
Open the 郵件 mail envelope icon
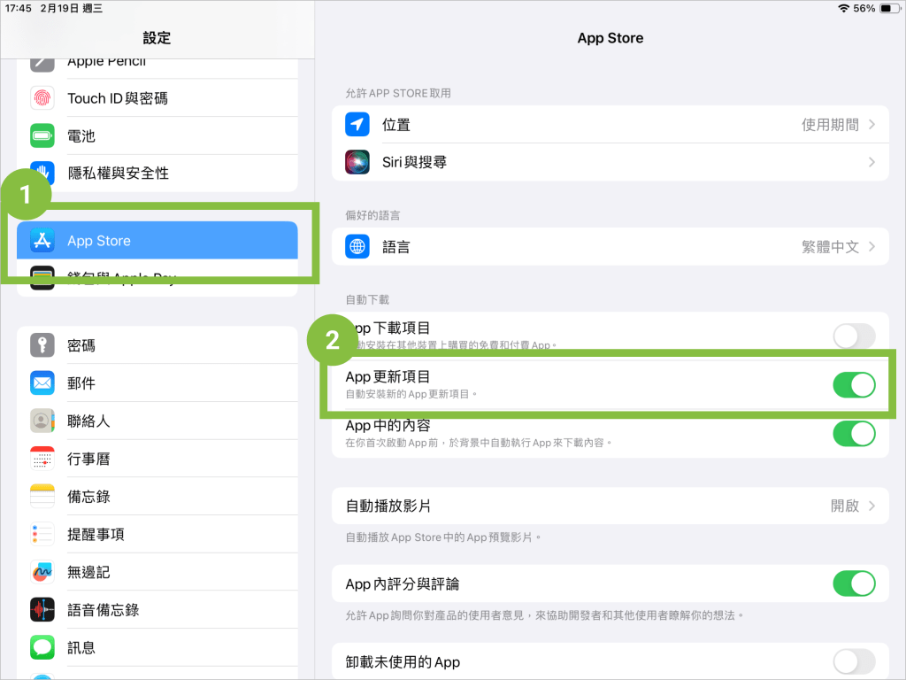42,383
